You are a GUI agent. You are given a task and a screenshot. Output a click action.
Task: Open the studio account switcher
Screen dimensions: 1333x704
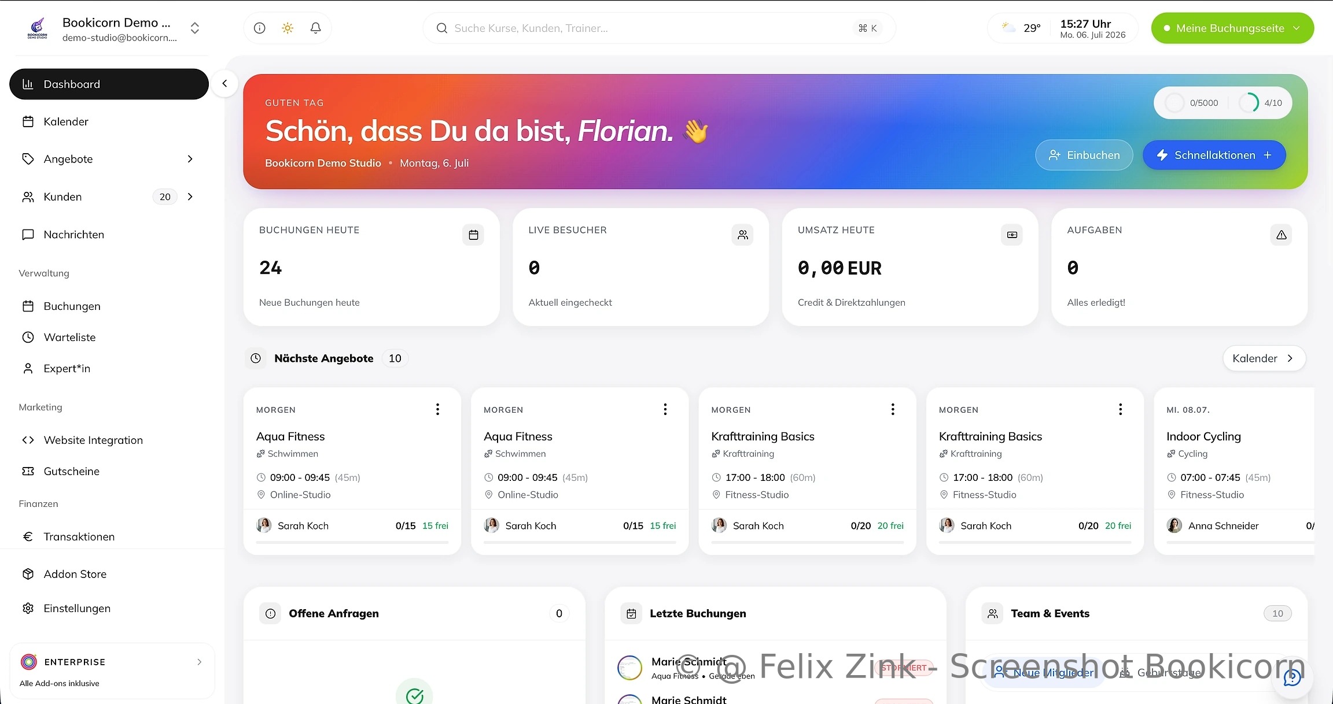[195, 28]
